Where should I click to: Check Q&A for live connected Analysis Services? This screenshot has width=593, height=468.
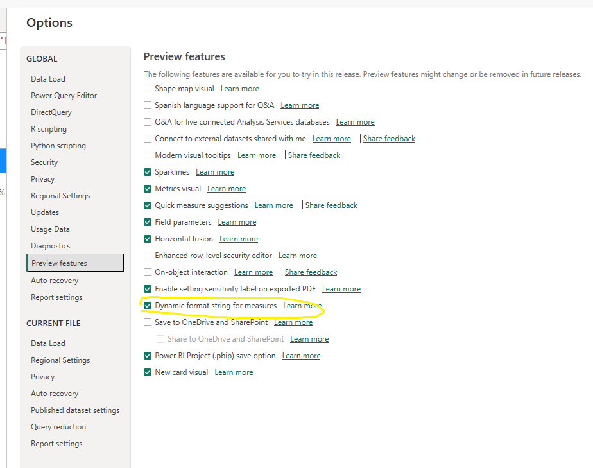click(148, 122)
